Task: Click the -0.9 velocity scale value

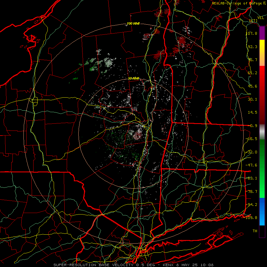Action: [x=252, y=126]
